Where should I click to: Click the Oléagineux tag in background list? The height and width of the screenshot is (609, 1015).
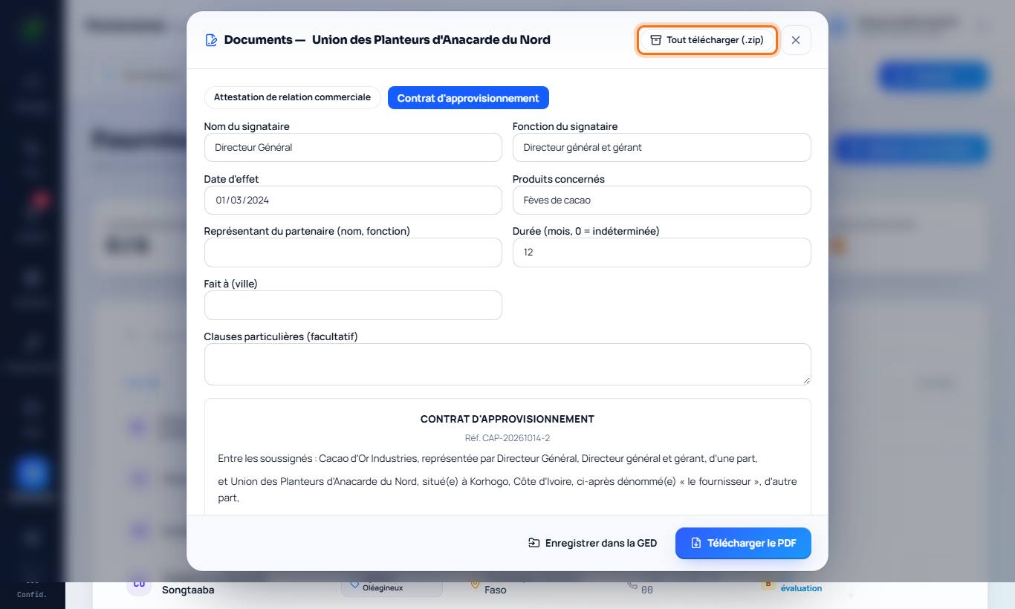383,587
